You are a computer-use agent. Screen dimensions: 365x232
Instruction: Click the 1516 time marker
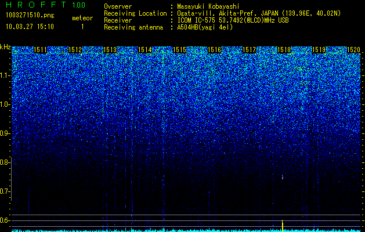pos(214,50)
